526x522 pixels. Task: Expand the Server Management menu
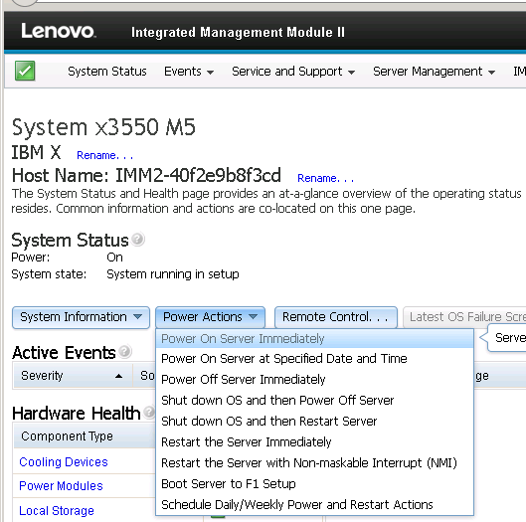[x=435, y=72]
